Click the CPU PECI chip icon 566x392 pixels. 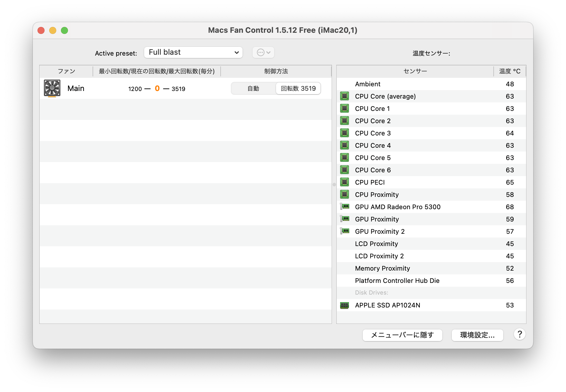pos(345,182)
